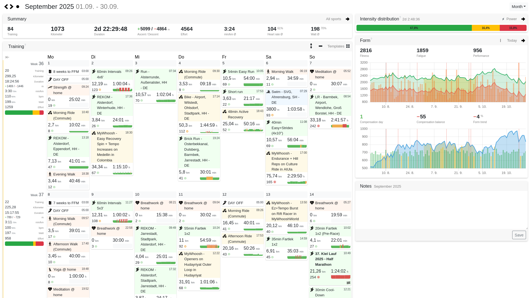Image resolution: width=531 pixels, height=298 pixels.
Task: Select All sports filter
Action: click(334, 19)
